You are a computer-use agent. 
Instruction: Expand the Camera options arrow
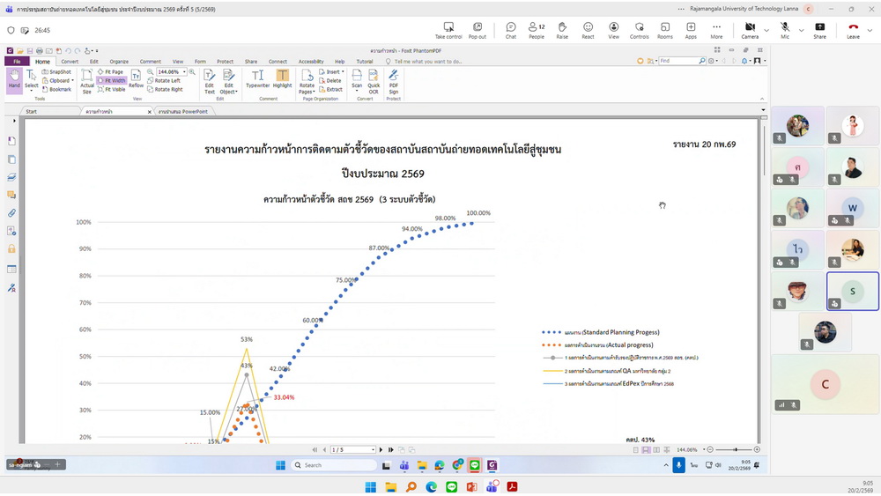point(765,30)
